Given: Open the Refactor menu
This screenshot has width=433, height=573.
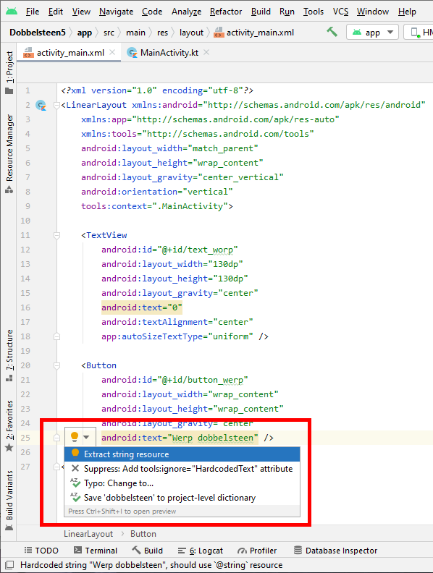Looking at the screenshot, I should 226,12.
